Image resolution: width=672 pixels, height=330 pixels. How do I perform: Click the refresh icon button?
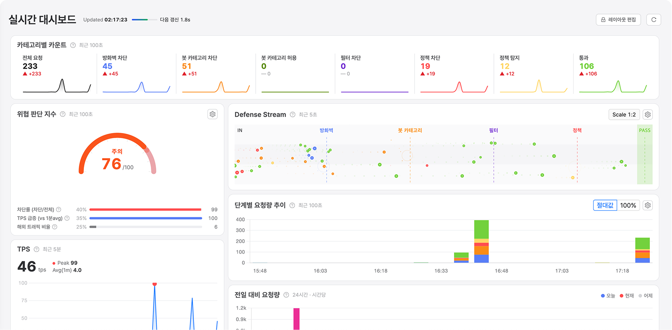point(654,20)
